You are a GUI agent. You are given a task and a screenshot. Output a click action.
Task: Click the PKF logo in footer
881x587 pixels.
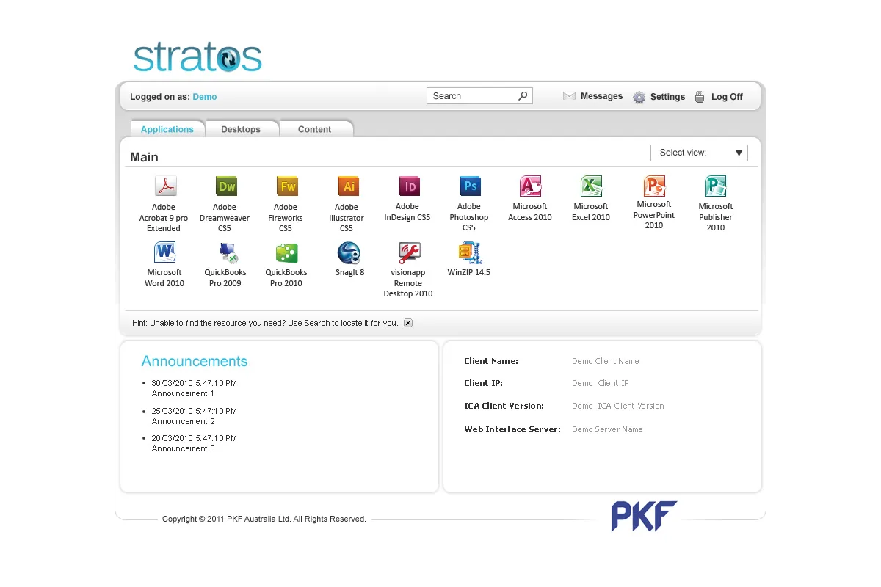click(x=644, y=516)
